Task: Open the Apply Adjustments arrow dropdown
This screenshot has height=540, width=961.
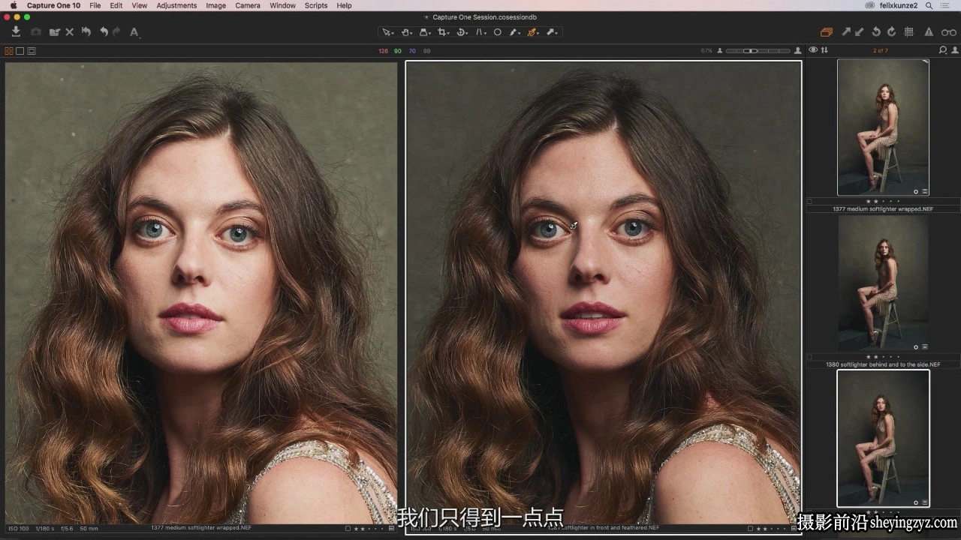Action: pyautogui.click(x=552, y=32)
